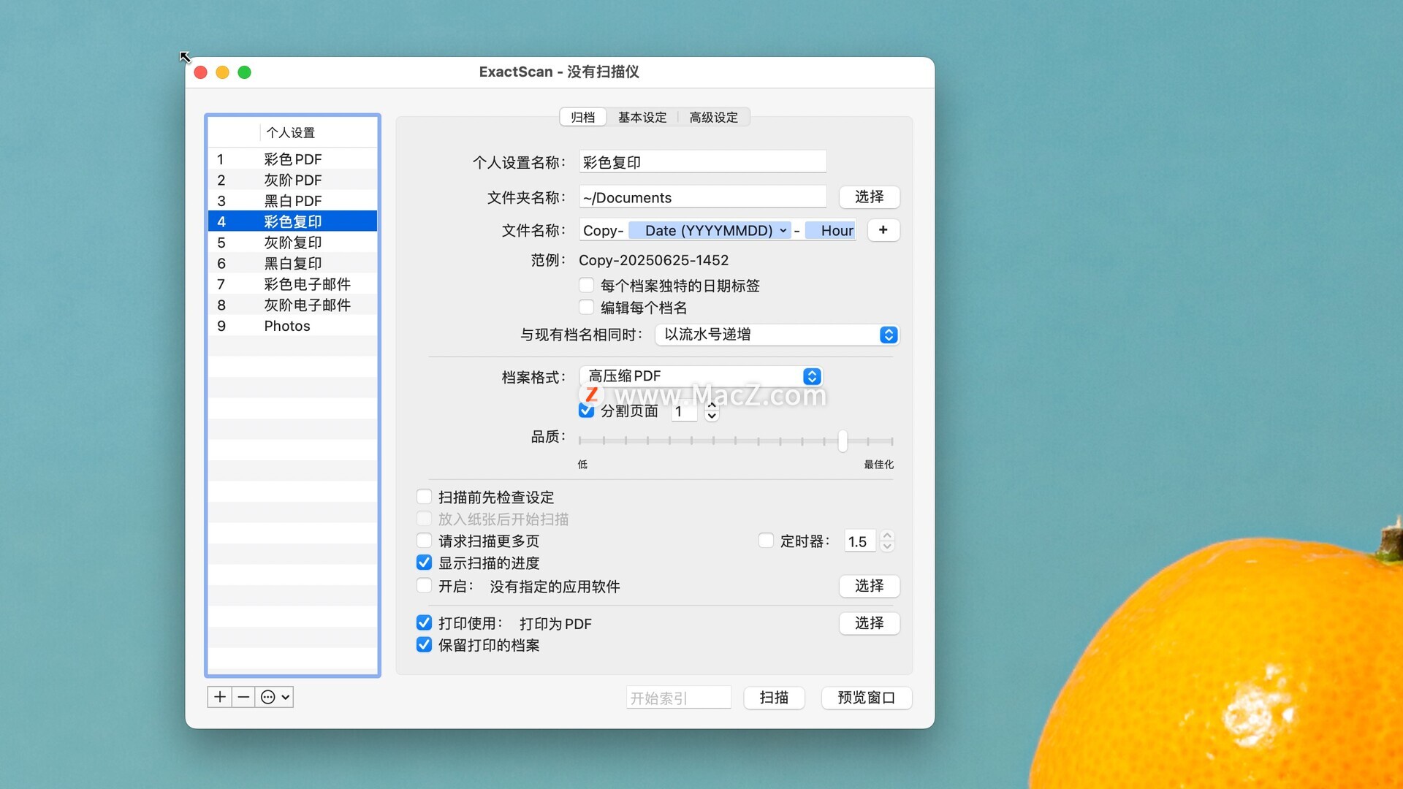Enable 每个档案独特的日期标签 checkbox
The image size is (1403, 789).
586,285
